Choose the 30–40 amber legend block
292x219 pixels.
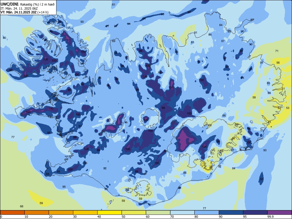click(x=85, y=213)
